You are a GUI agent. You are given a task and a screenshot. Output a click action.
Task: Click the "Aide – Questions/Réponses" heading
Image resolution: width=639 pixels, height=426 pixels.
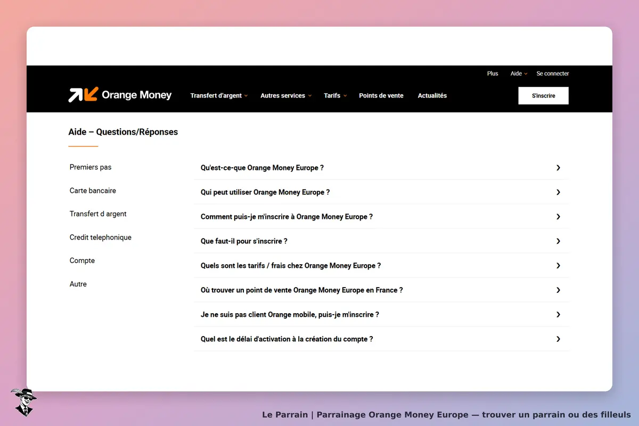pos(123,132)
